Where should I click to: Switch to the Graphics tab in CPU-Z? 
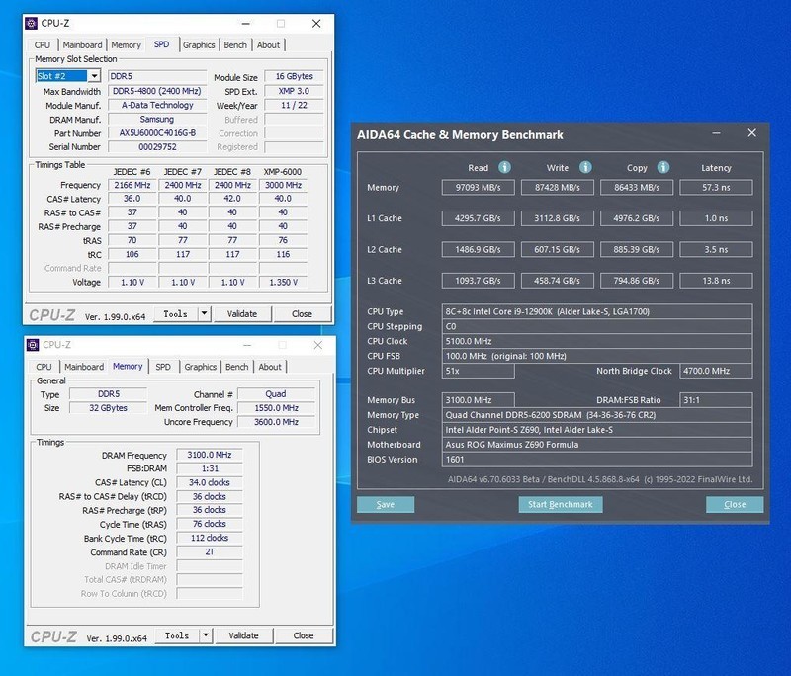200,44
